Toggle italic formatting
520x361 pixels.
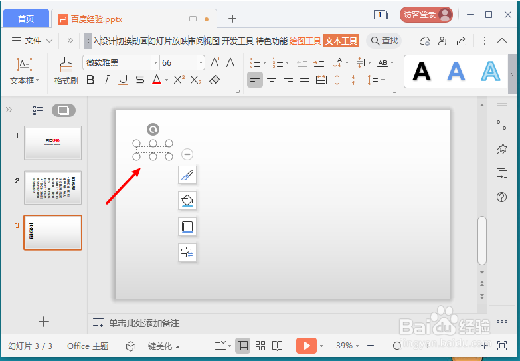point(106,80)
